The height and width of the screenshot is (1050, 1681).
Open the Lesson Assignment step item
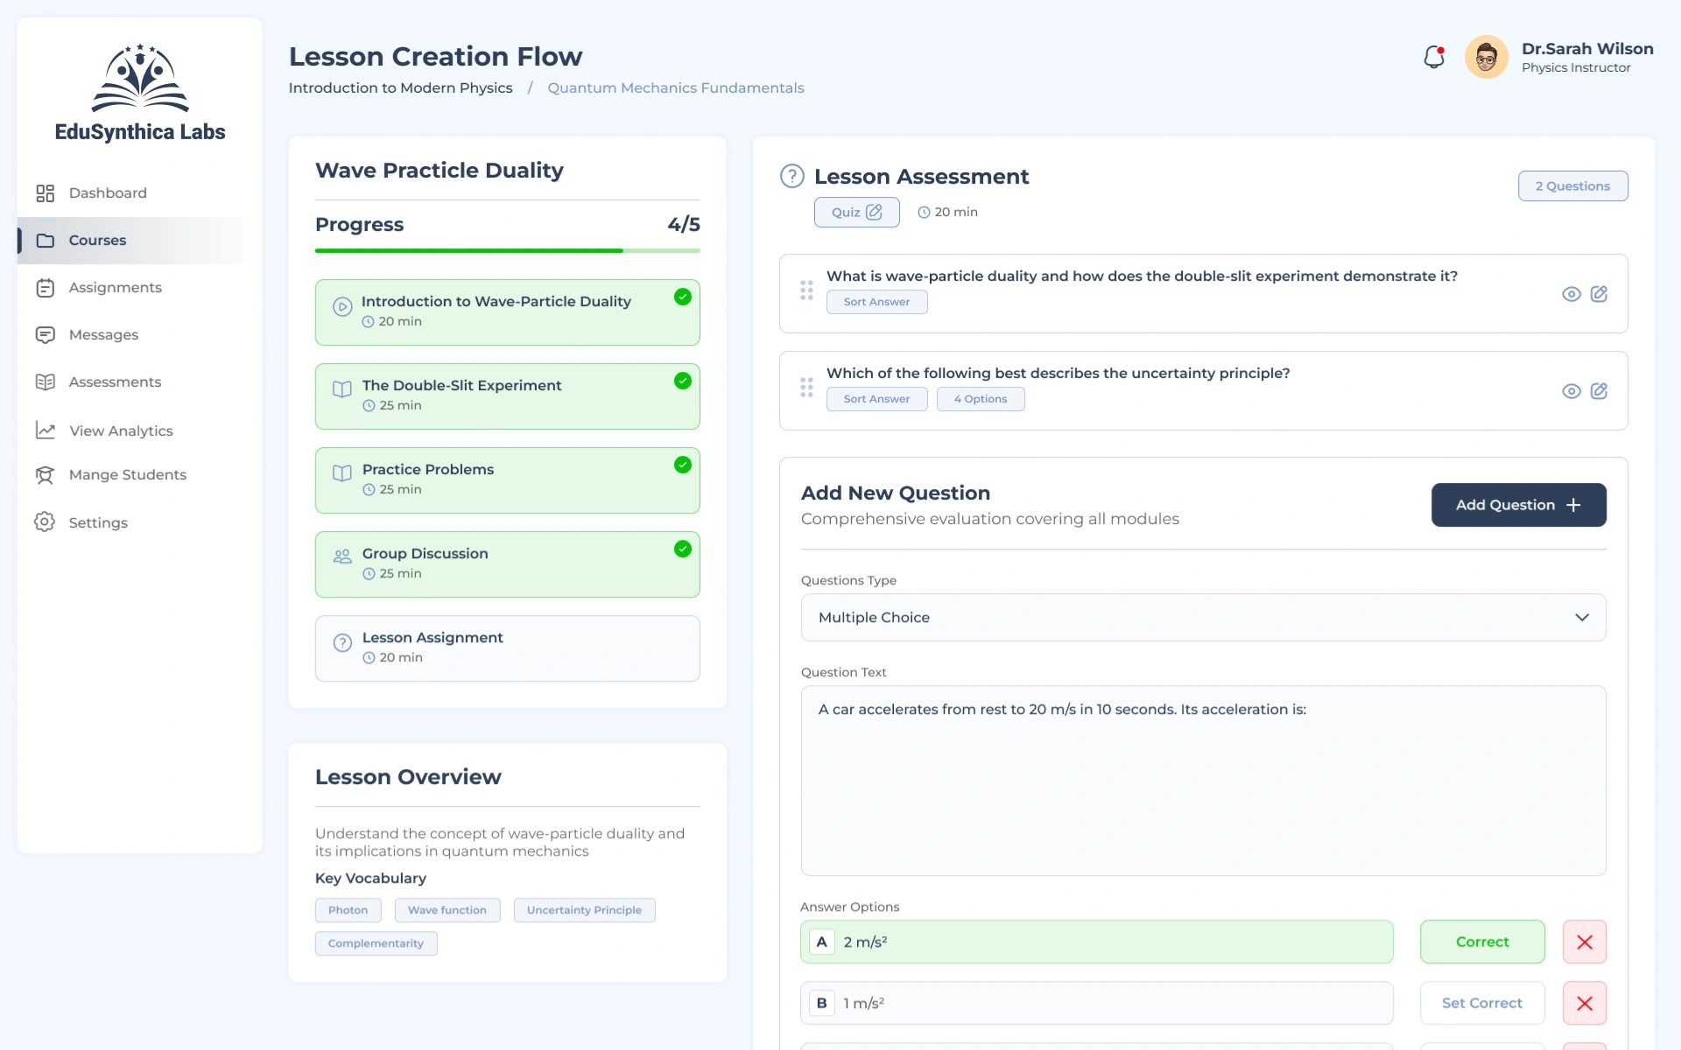click(x=507, y=648)
